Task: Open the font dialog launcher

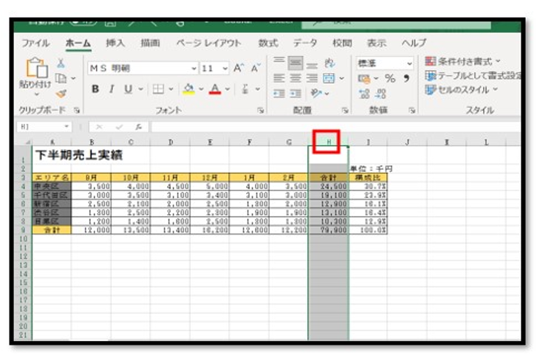Action: point(260,111)
